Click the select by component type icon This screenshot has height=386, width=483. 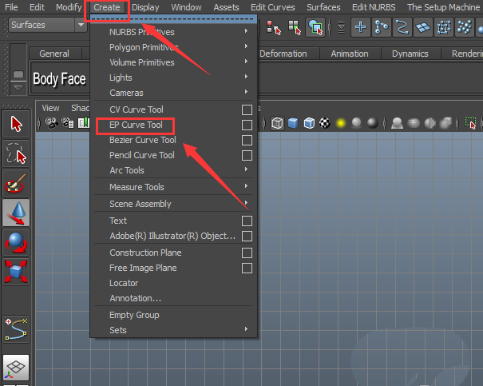coord(315,27)
